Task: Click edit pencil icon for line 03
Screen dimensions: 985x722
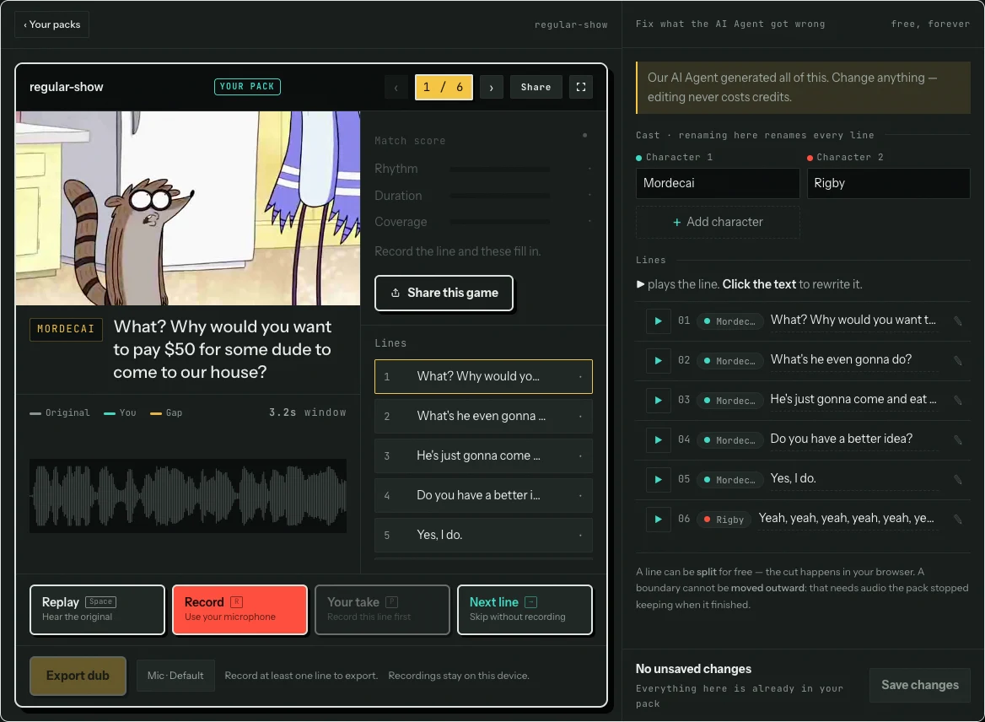Action: [958, 401]
